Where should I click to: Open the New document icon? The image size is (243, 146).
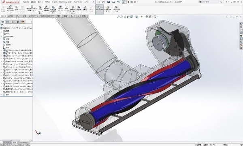(99, 2)
